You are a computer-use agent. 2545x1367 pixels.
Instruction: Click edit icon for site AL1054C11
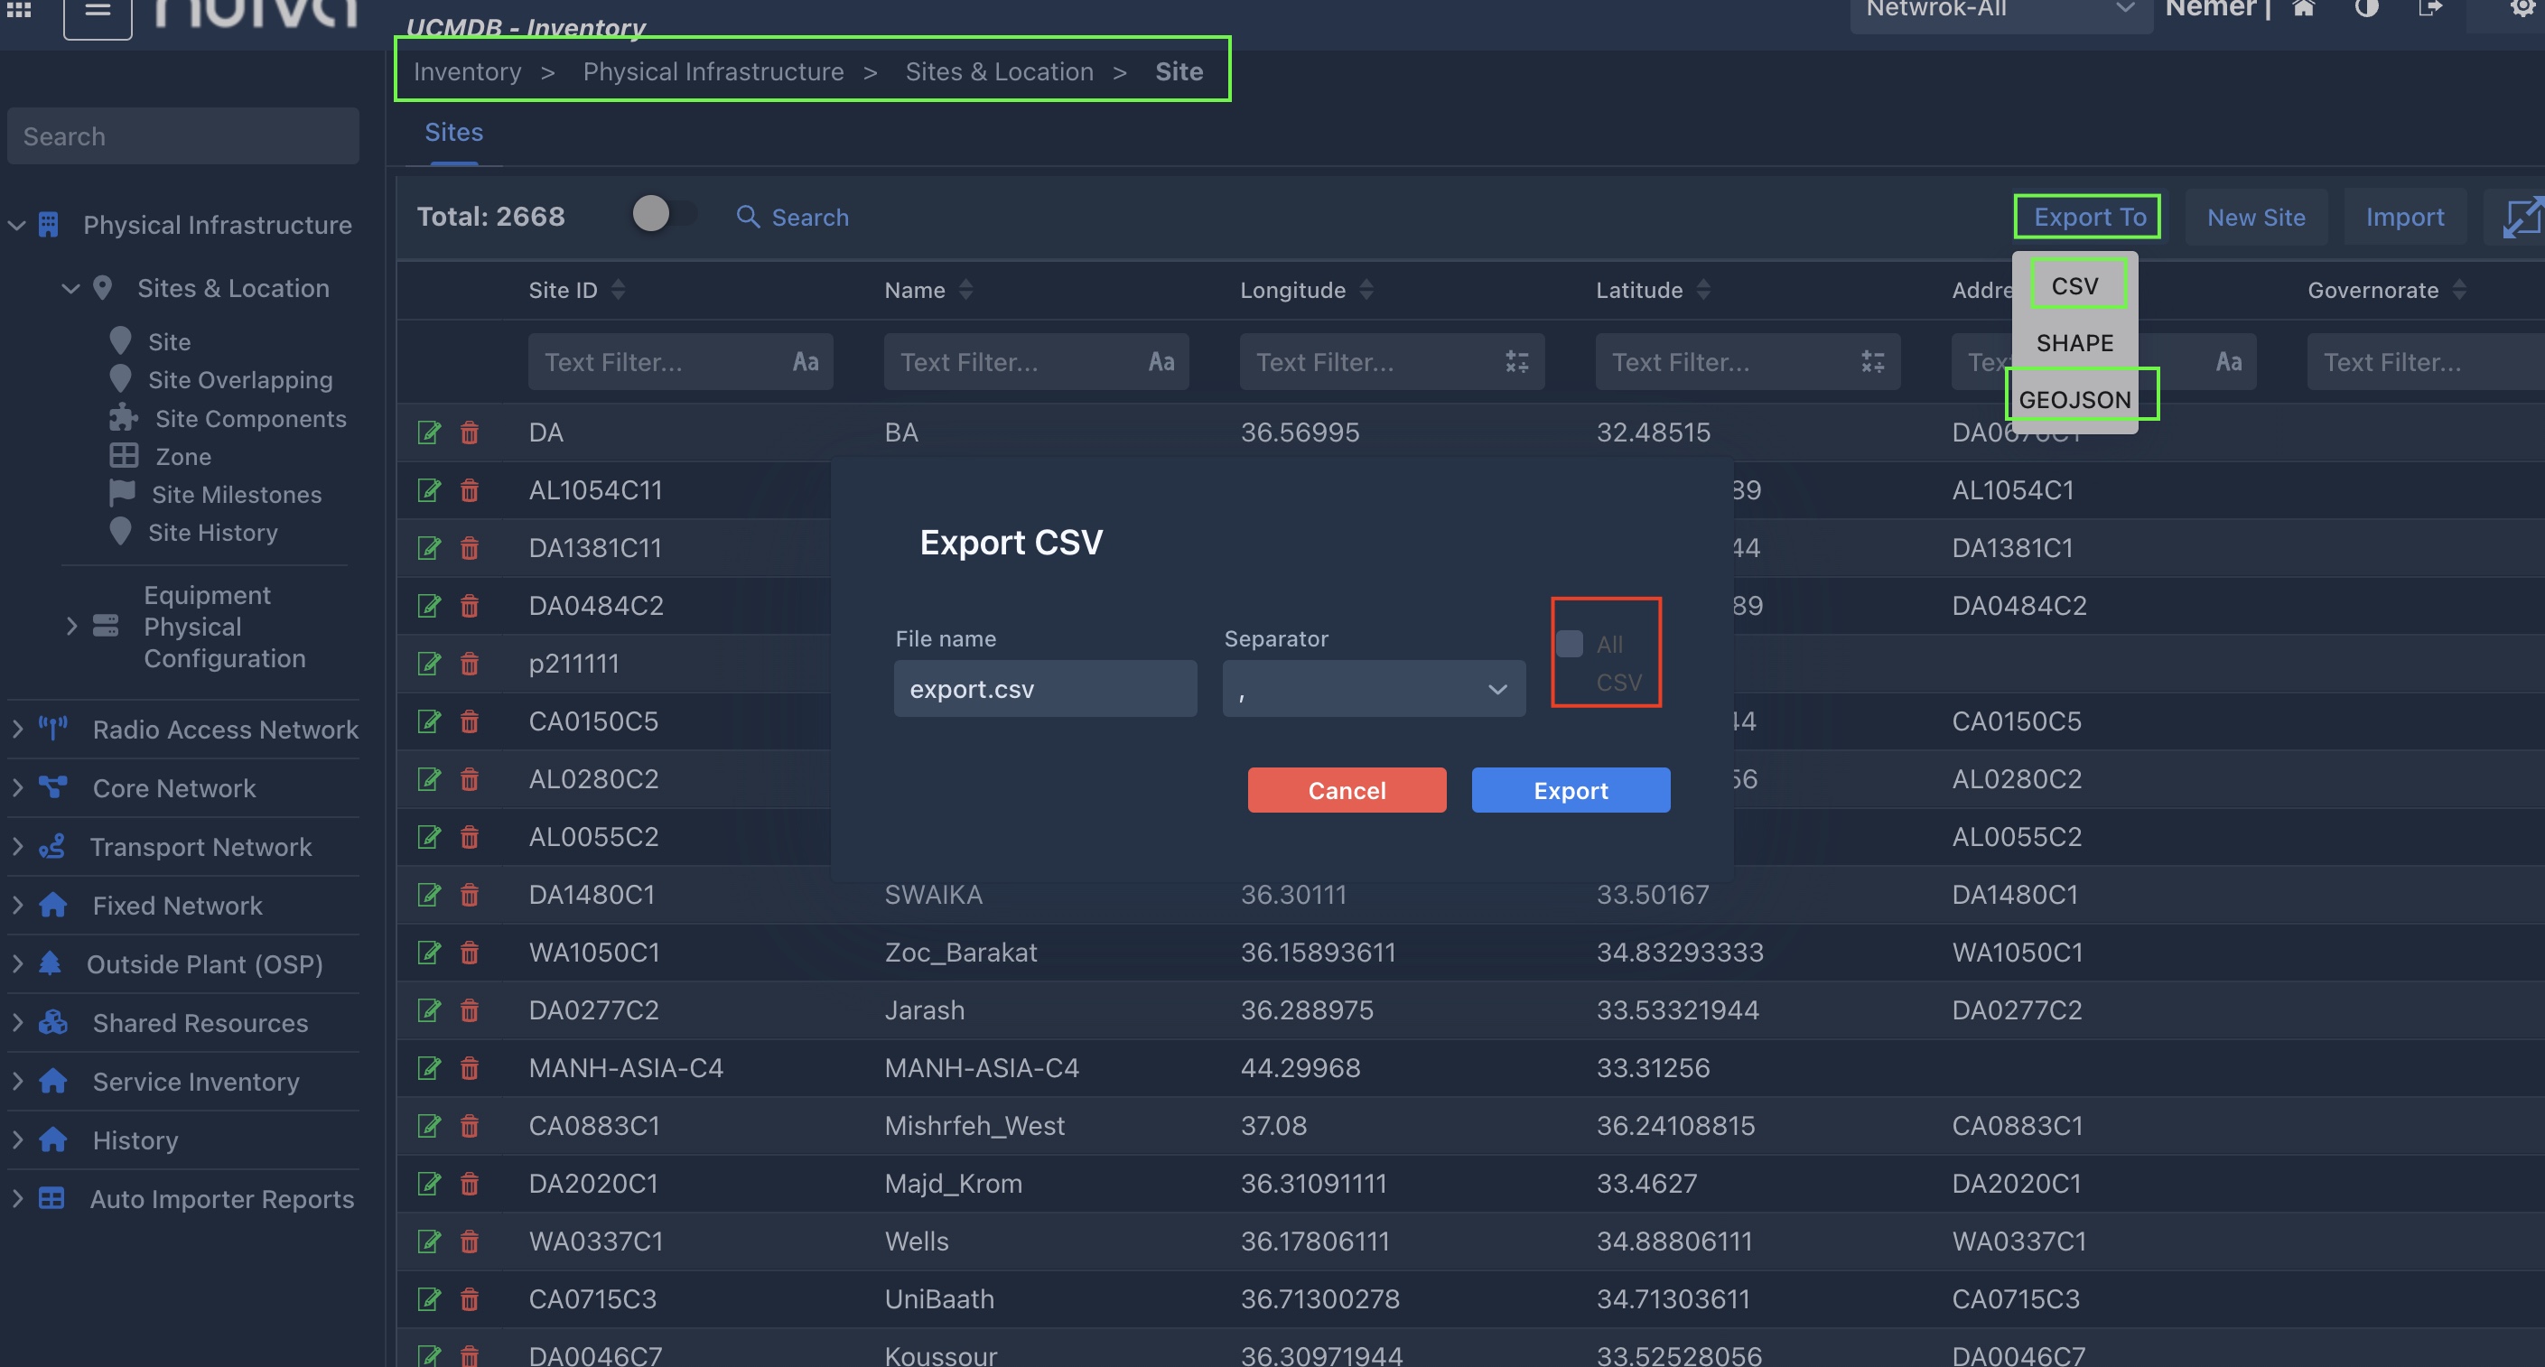click(x=429, y=490)
